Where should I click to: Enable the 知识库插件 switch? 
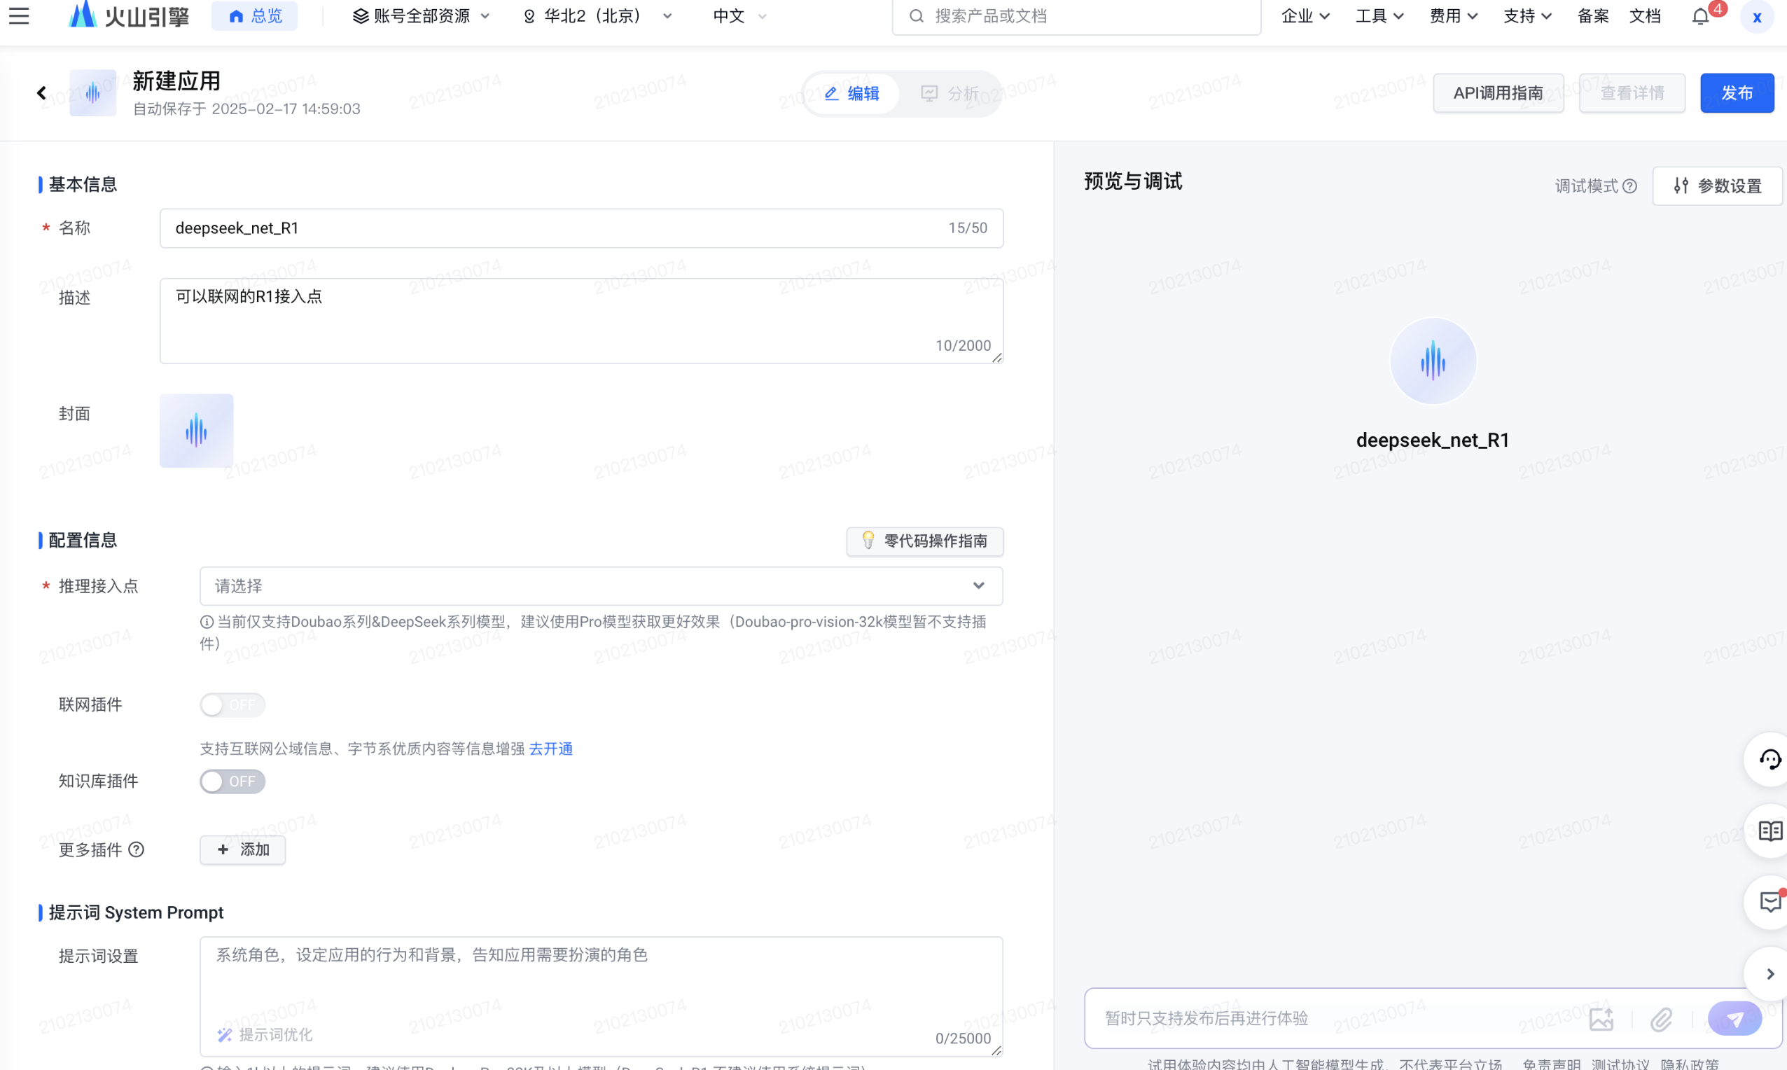click(232, 781)
